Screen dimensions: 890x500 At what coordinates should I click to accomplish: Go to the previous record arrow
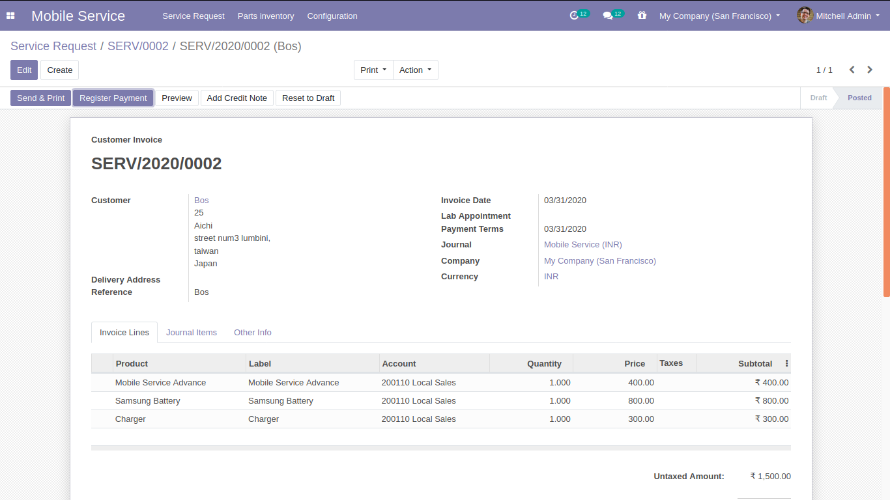coord(852,70)
